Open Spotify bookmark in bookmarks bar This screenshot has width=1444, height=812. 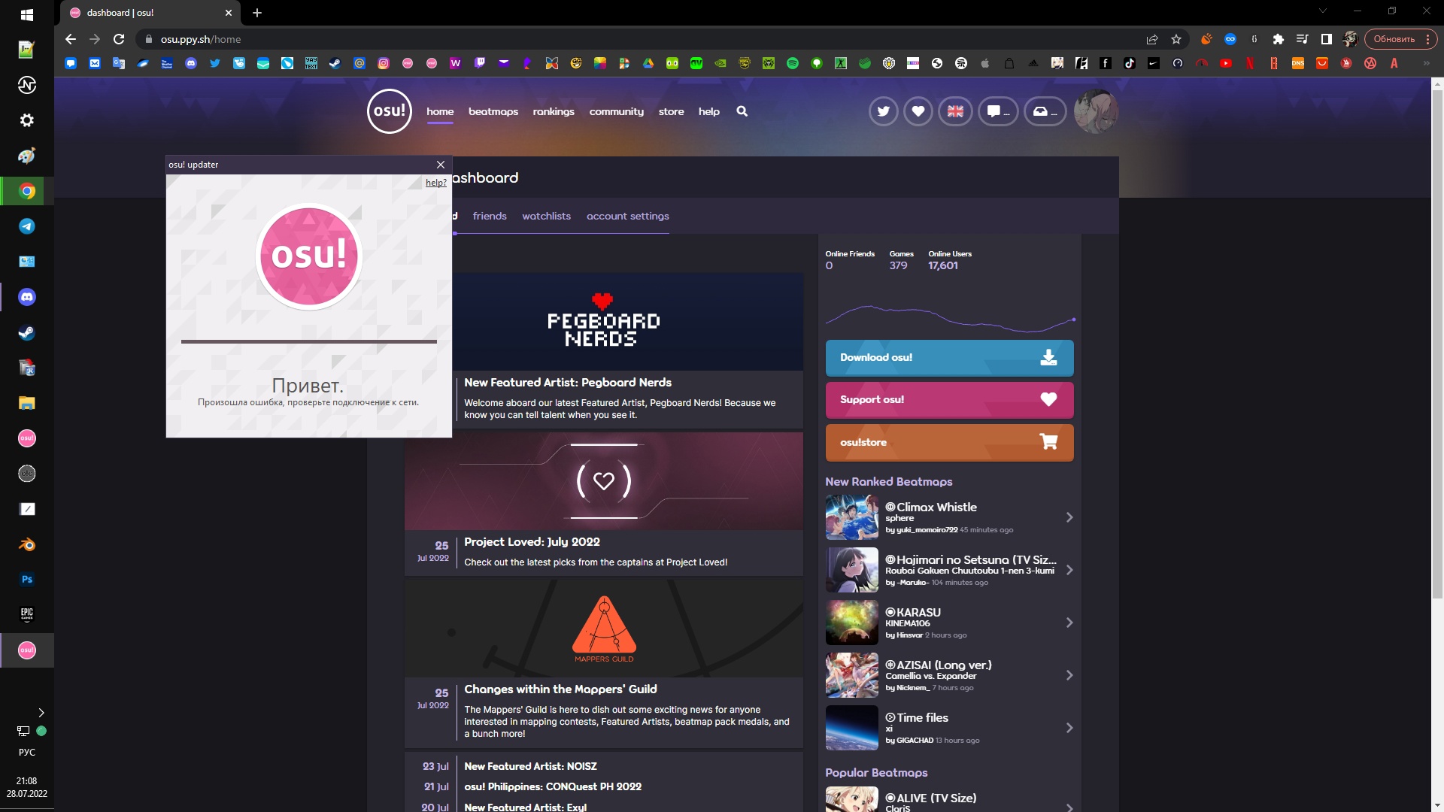pyautogui.click(x=793, y=64)
